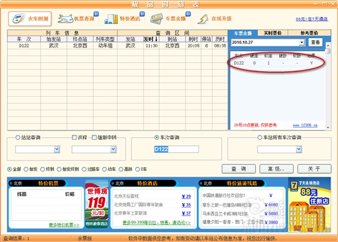The image size is (338, 242).
Task: Select the 高铁 filter radio button
Action: pyautogui.click(x=121, y=169)
